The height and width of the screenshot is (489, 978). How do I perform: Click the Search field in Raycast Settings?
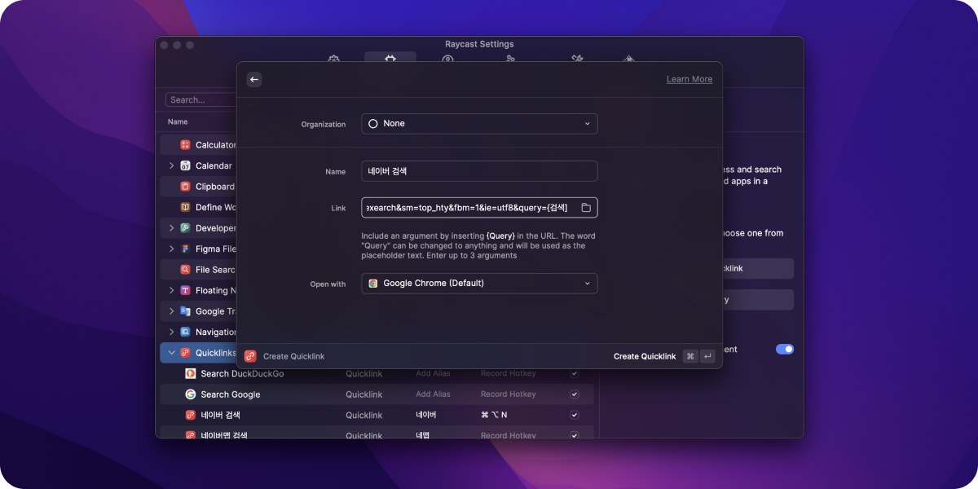201,99
